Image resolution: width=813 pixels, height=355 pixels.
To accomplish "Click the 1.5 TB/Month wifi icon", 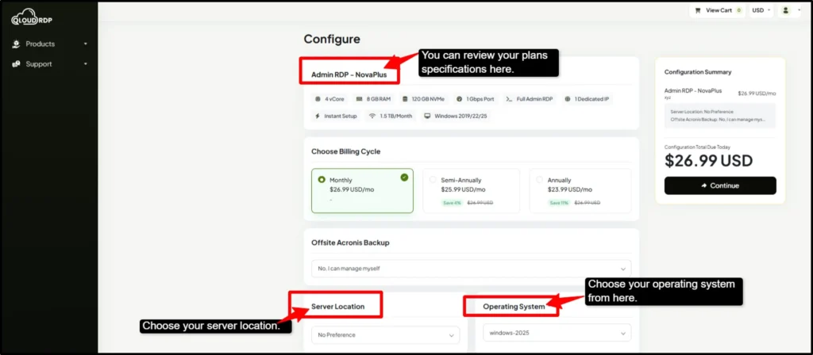I will [372, 116].
